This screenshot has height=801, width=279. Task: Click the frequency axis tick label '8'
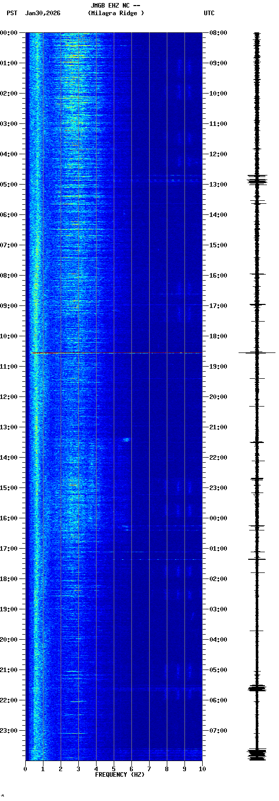[x=167, y=769]
